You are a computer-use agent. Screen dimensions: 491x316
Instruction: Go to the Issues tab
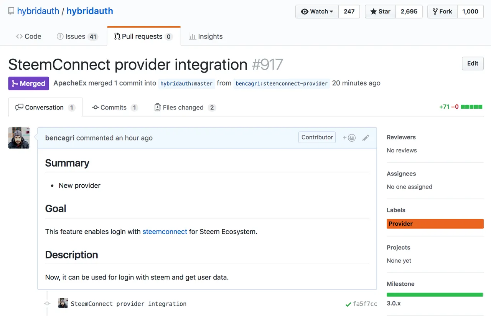click(x=77, y=36)
